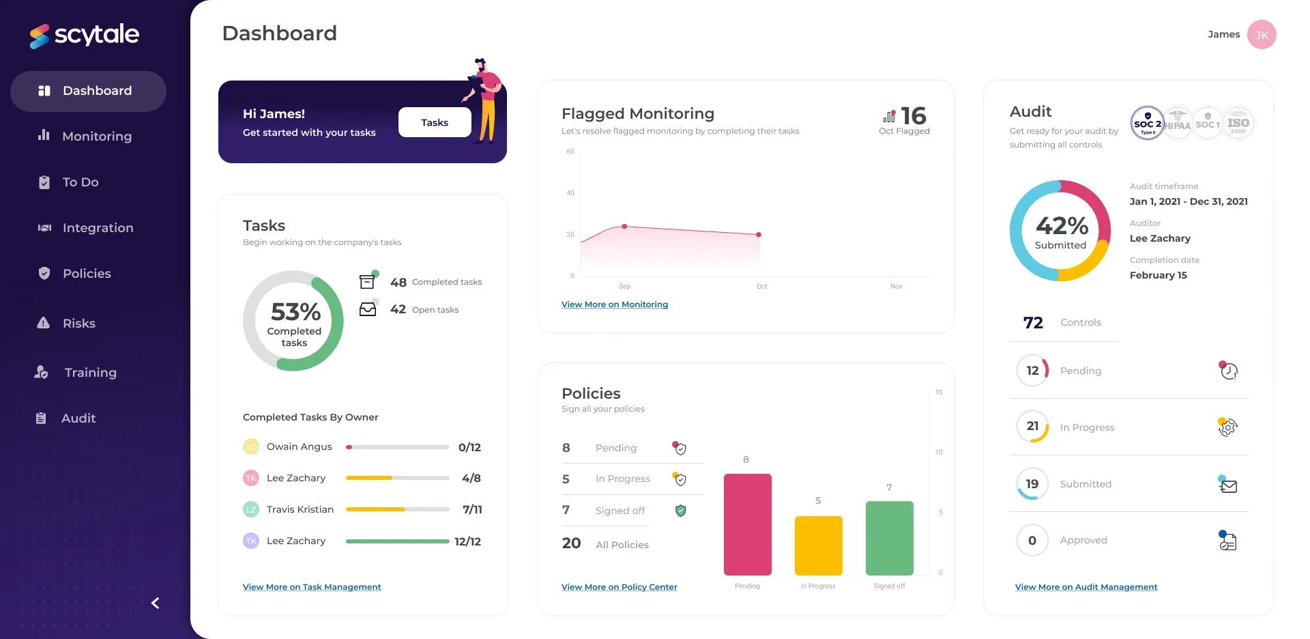Click the pink Pending bar in the Policies chart
Image resolution: width=1310 pixels, height=639 pixels.
pyautogui.click(x=747, y=524)
